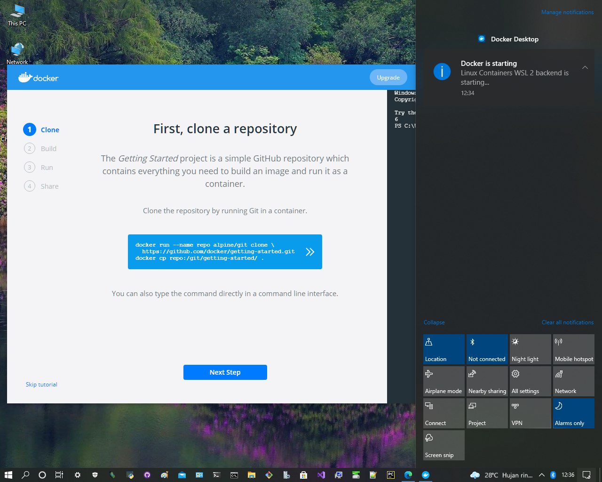Open Microsoft Edge from the taskbar
Screen dimensions: 602x482
[408, 475]
